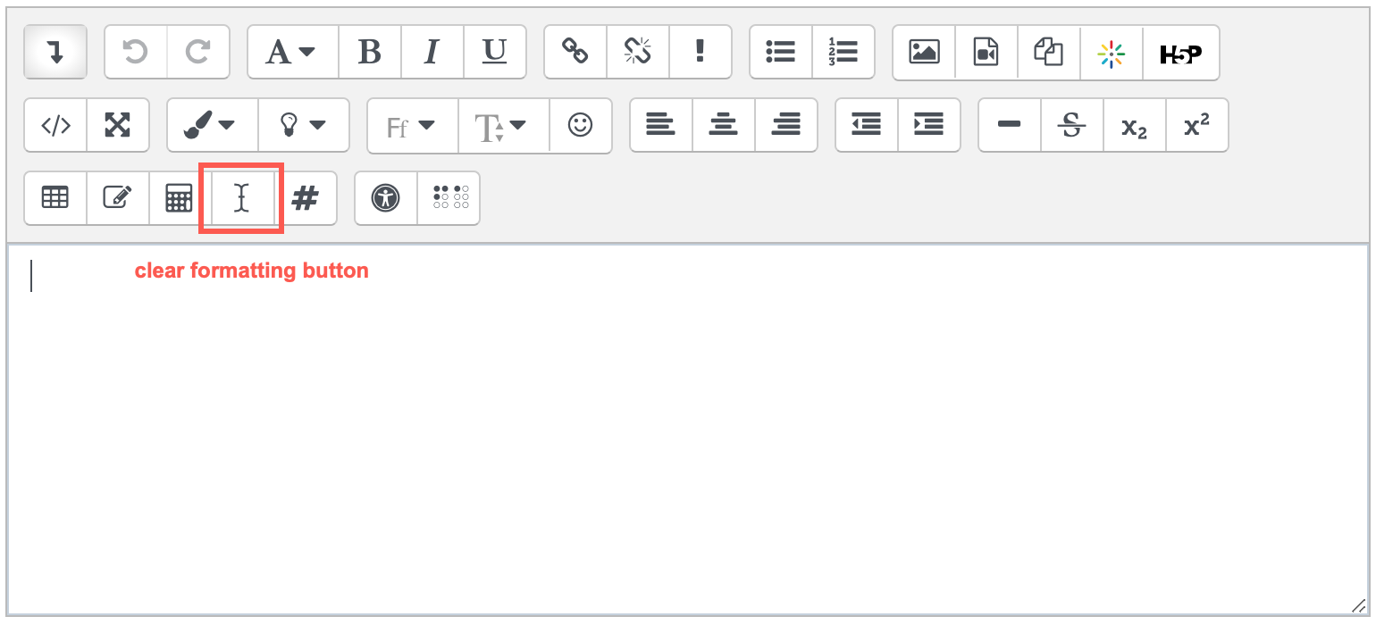Toggle numbered ordered list
The height and width of the screenshot is (625, 1376).
[x=843, y=53]
